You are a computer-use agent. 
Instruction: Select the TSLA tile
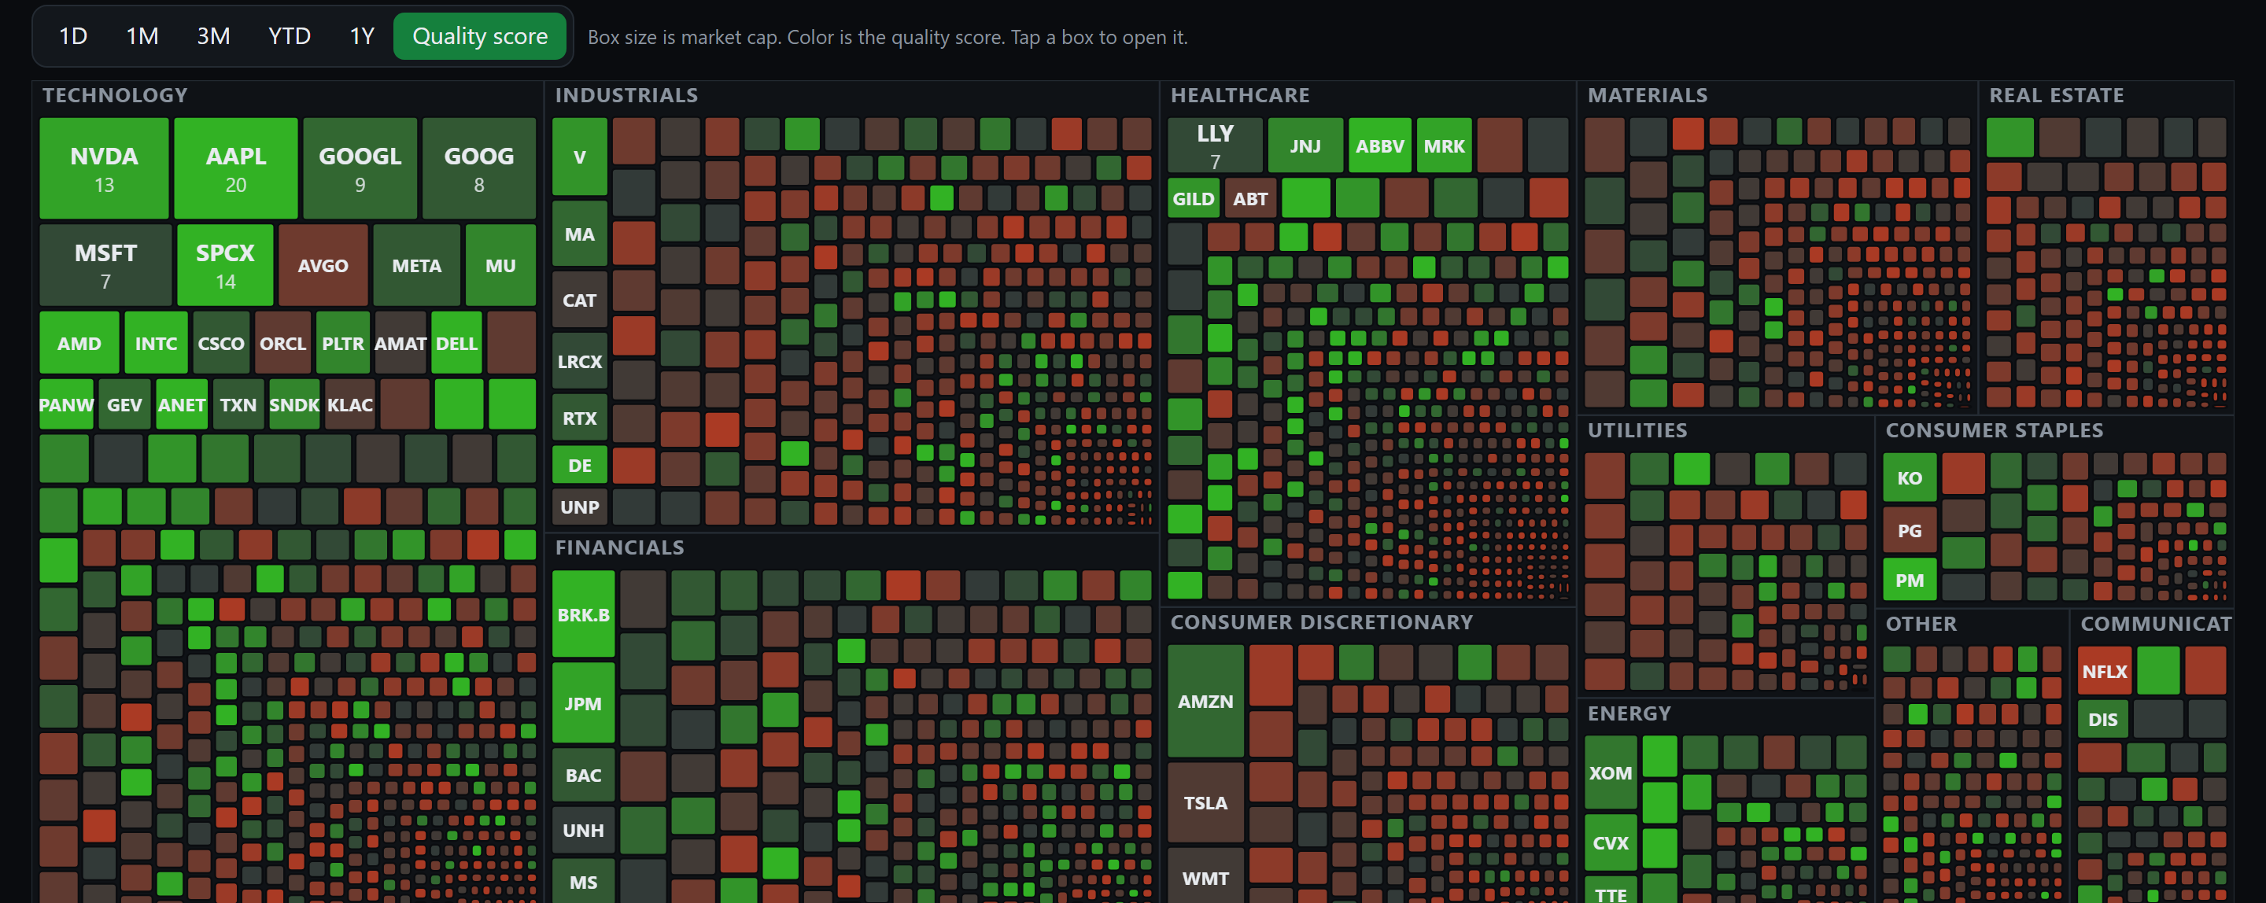1205,802
